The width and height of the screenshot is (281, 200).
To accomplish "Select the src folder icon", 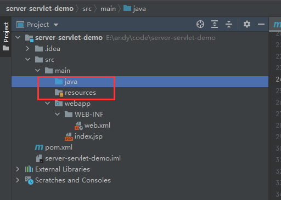I will coord(39,60).
